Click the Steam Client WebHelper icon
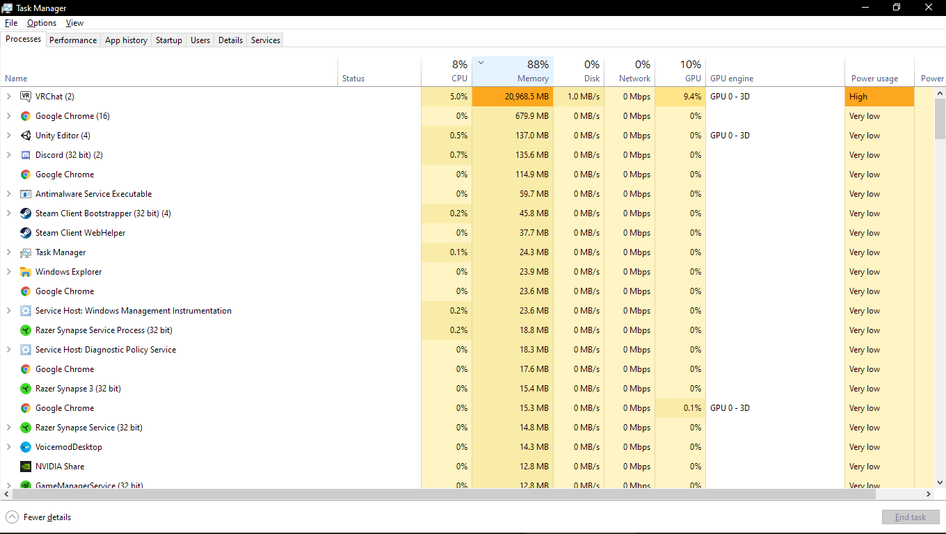The width and height of the screenshot is (946, 534). click(26, 233)
